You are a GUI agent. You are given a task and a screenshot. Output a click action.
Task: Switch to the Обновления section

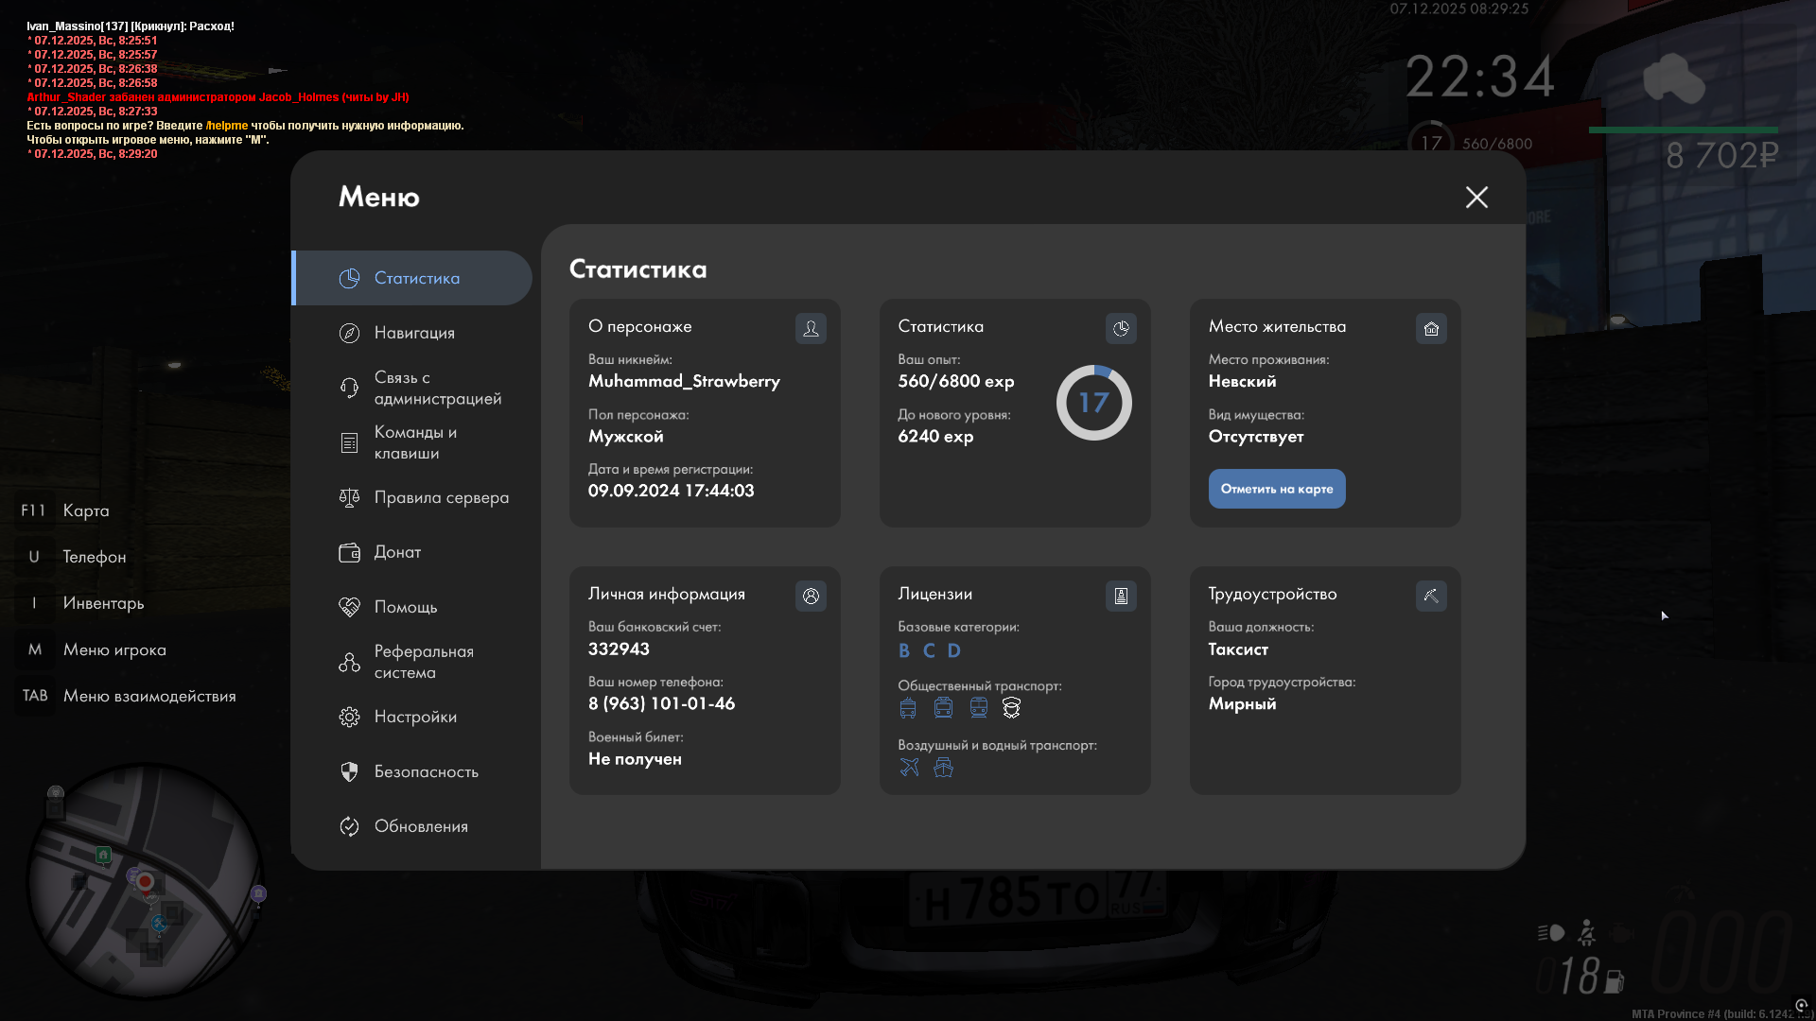421,826
